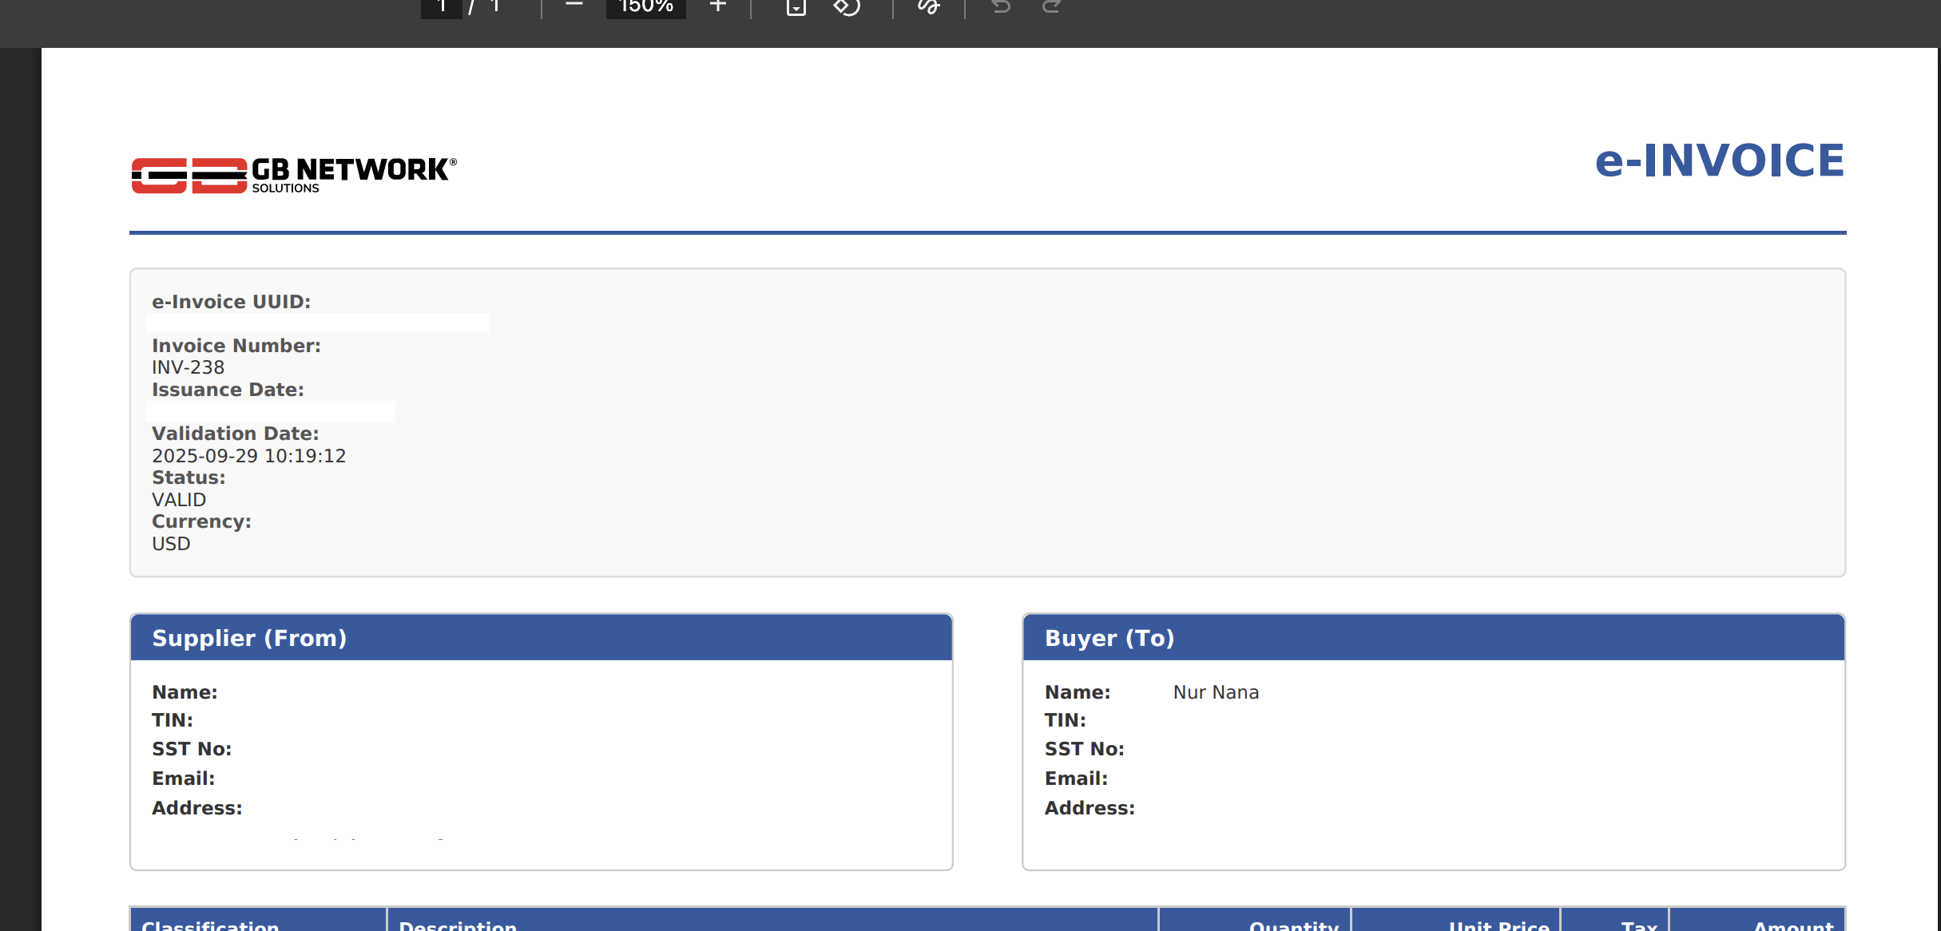The width and height of the screenshot is (1941, 931).
Task: Click the rotate page icon
Action: 847,7
